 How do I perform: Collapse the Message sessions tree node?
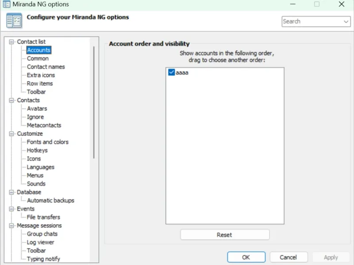[12, 226]
